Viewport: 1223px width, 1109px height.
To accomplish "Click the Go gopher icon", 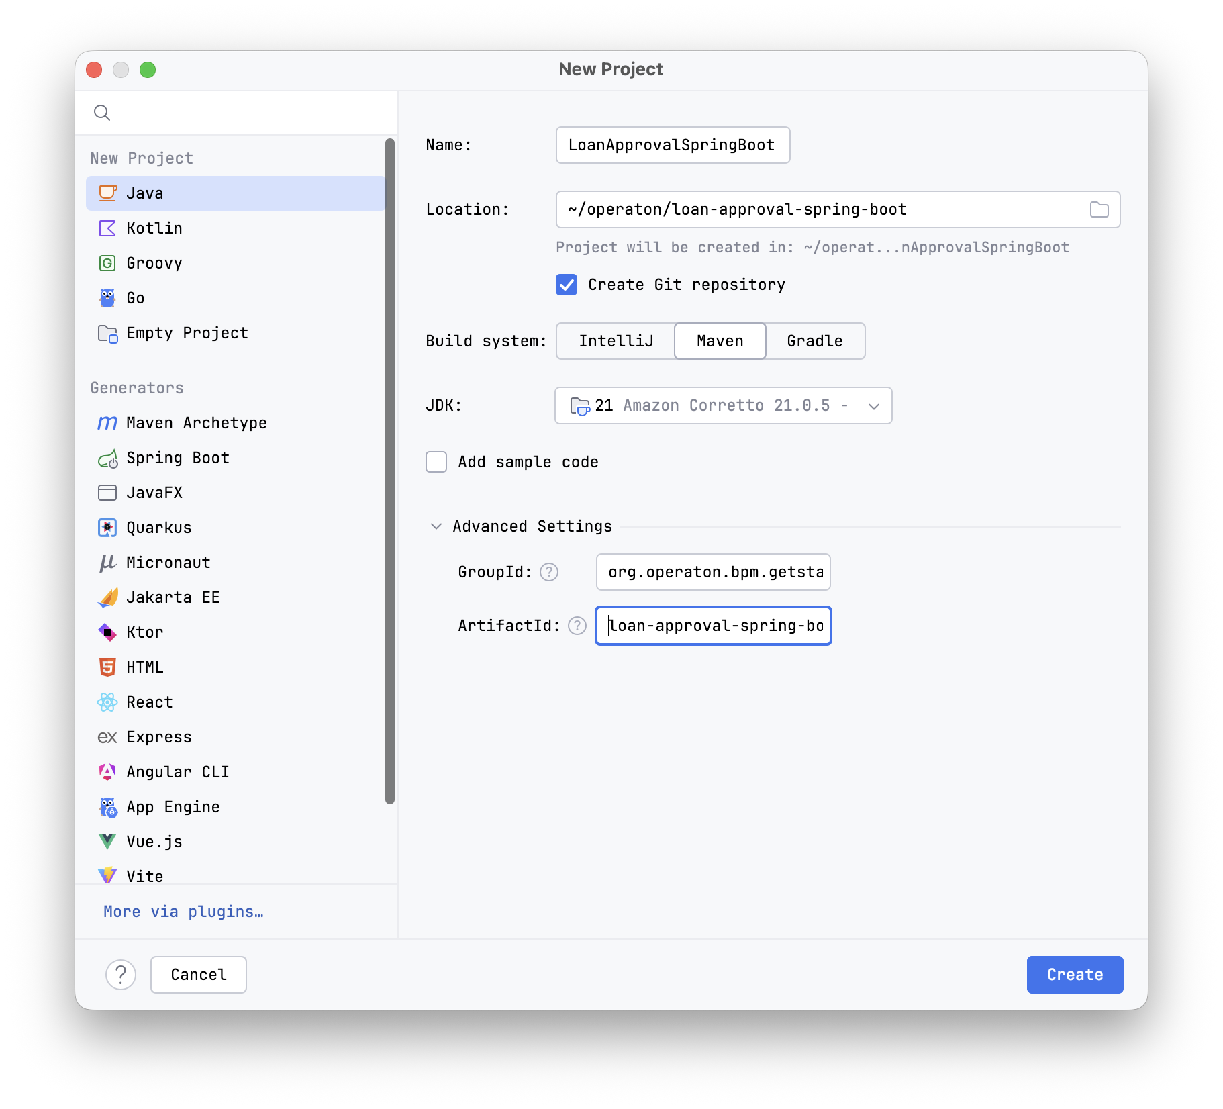I will coord(107,298).
